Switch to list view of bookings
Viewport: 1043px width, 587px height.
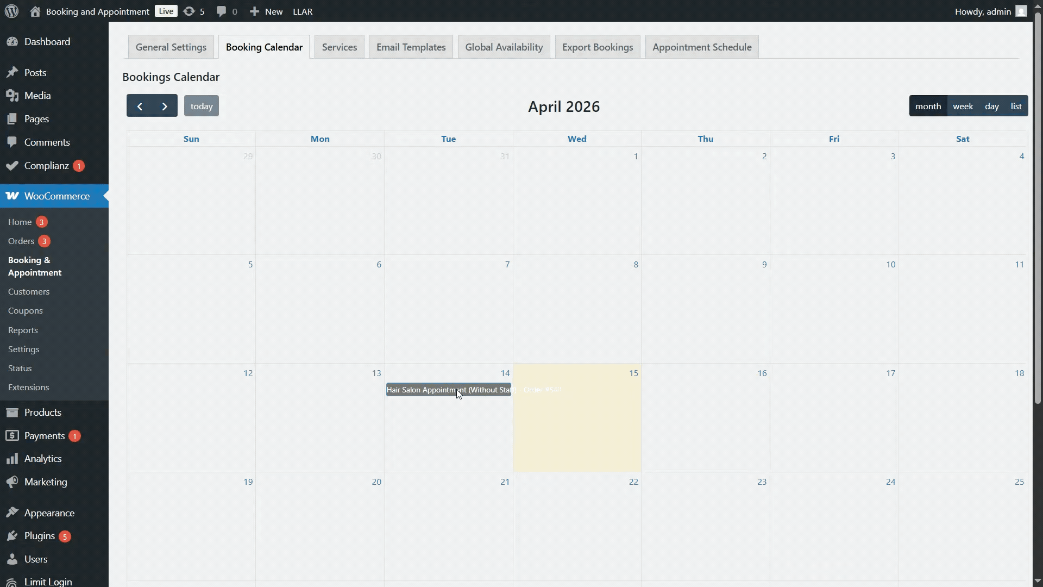(x=1015, y=105)
